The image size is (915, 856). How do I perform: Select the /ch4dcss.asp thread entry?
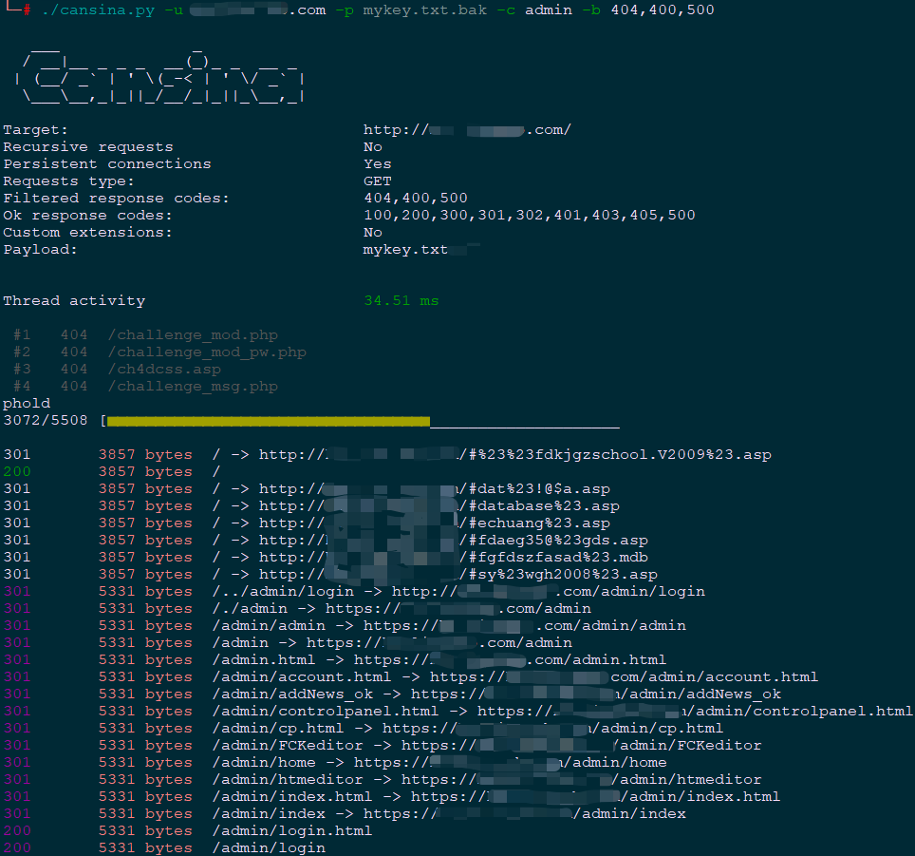[164, 370]
